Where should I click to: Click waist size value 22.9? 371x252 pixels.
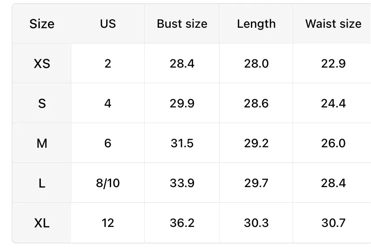coord(333,64)
